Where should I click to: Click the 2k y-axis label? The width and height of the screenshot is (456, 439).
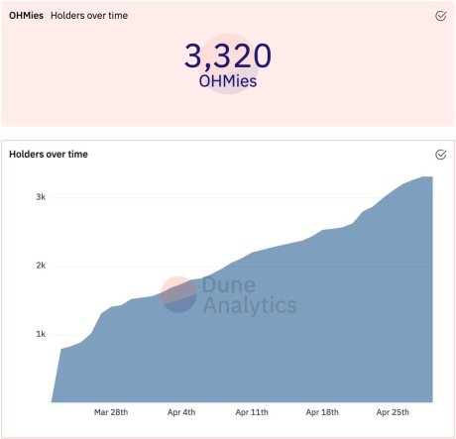41,266
